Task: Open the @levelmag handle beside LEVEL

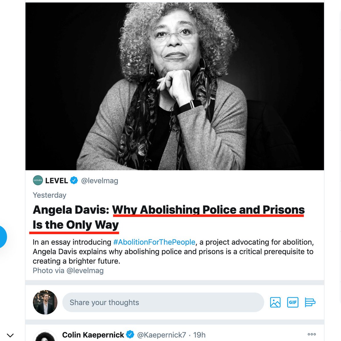Action: pyautogui.click(x=99, y=181)
